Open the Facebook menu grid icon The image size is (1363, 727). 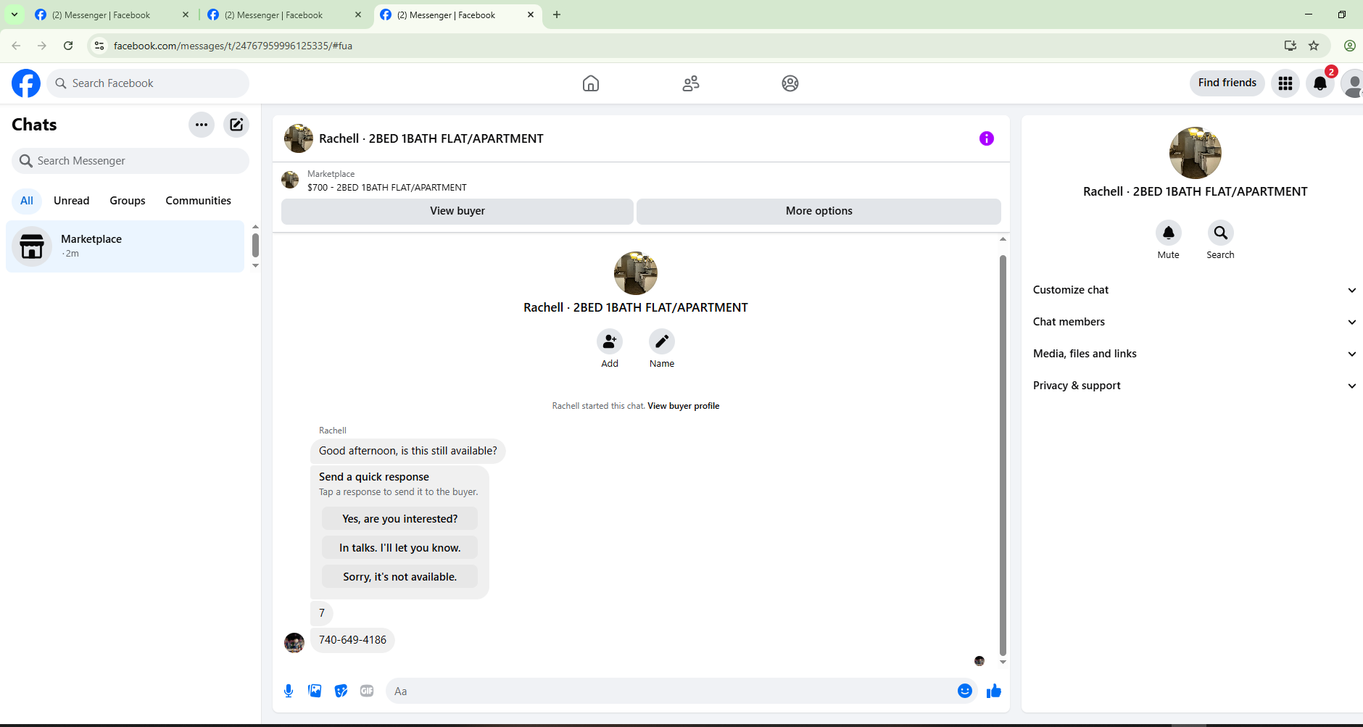[x=1285, y=83]
